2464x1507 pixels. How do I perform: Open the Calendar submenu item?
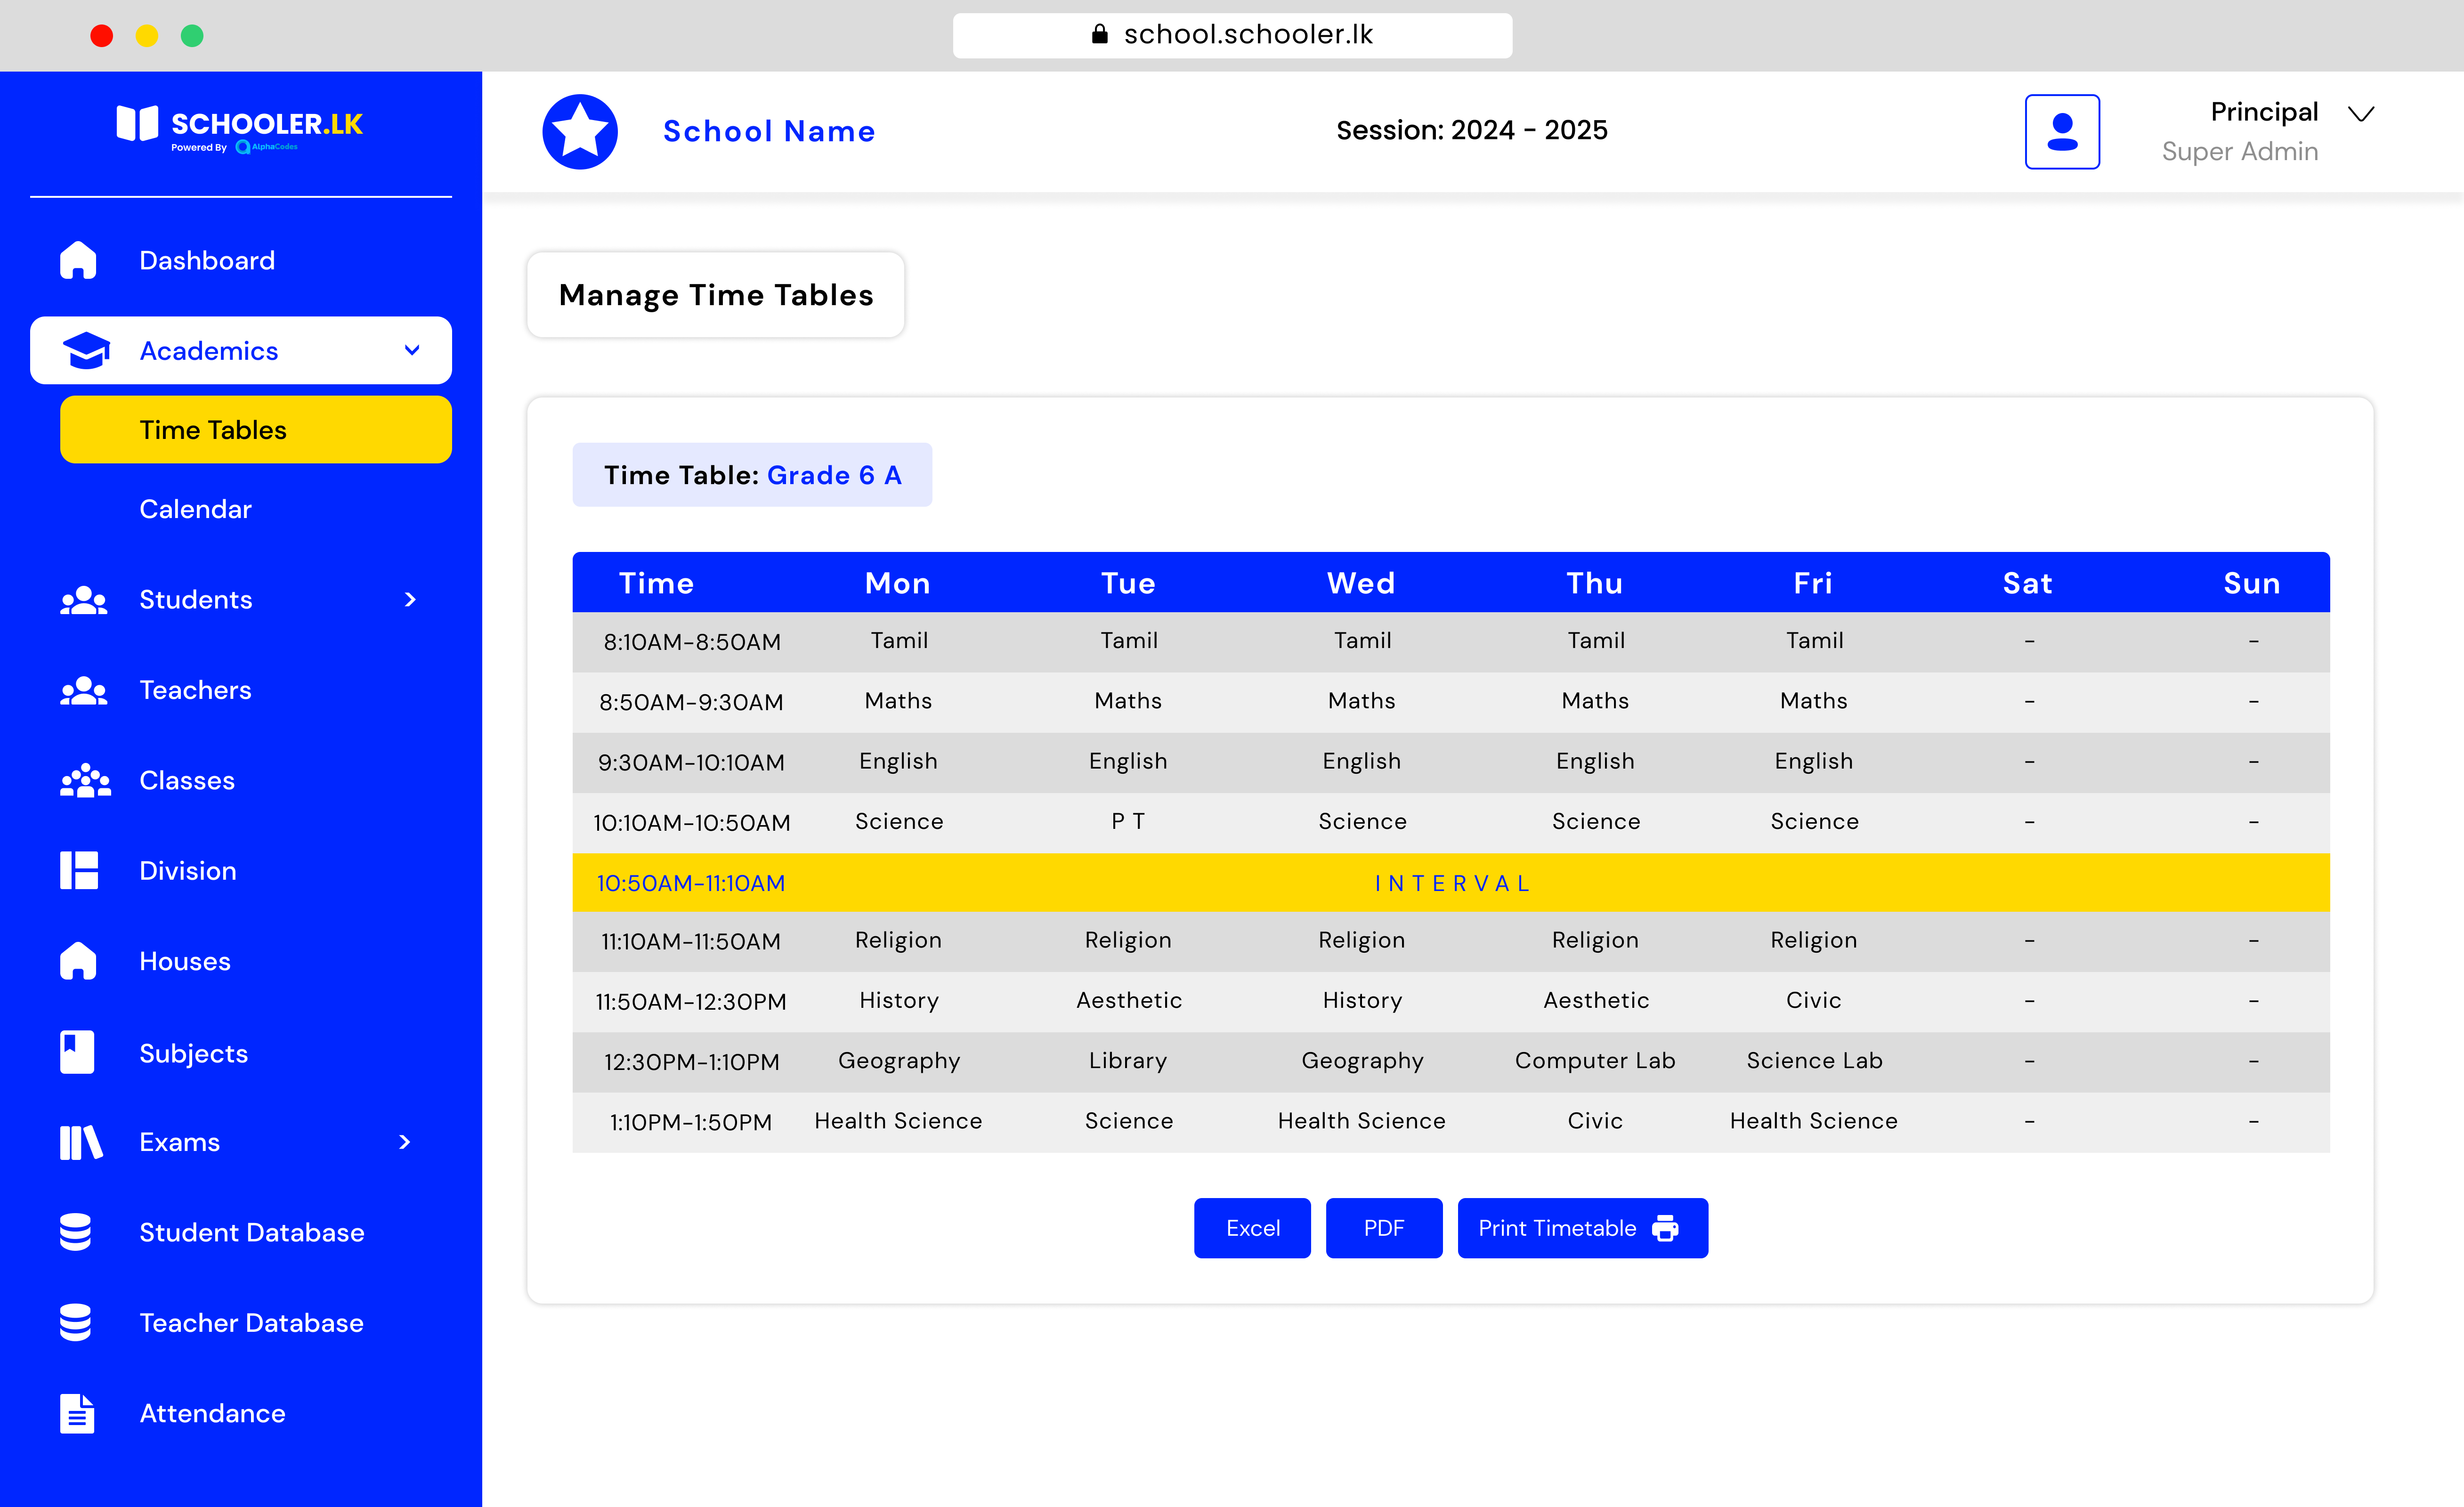pos(195,508)
